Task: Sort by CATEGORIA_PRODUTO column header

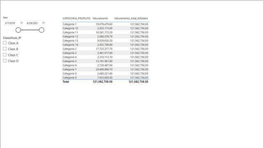Action: 76,18
